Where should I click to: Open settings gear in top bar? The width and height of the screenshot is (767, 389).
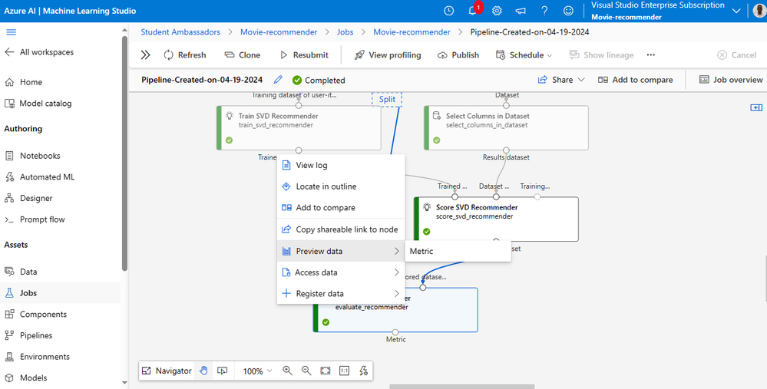(497, 11)
